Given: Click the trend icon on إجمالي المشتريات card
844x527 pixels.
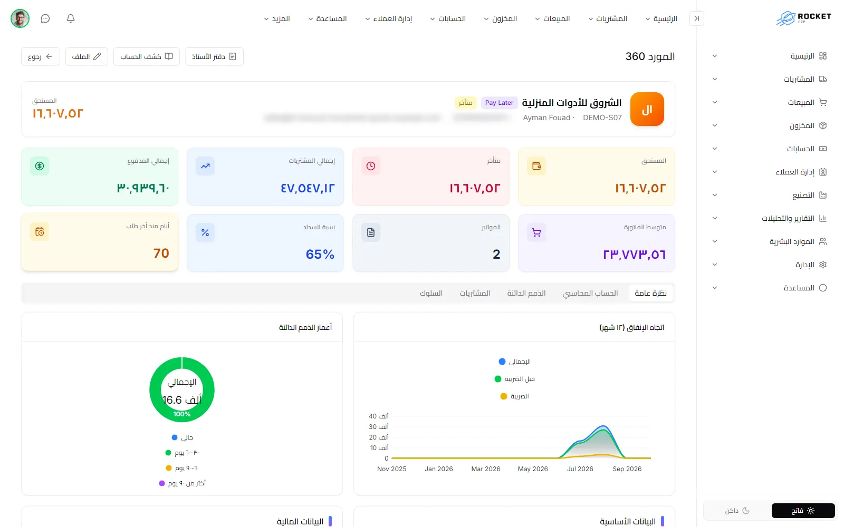Looking at the screenshot, I should tap(205, 166).
